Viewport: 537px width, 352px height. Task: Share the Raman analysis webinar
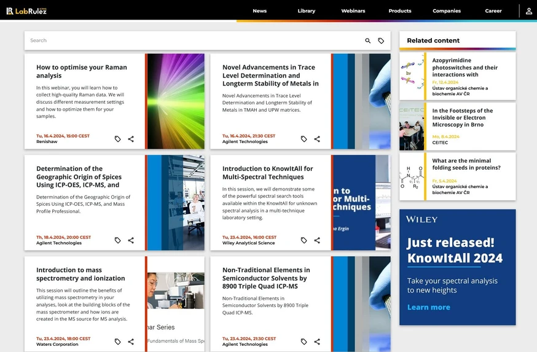coord(131,139)
